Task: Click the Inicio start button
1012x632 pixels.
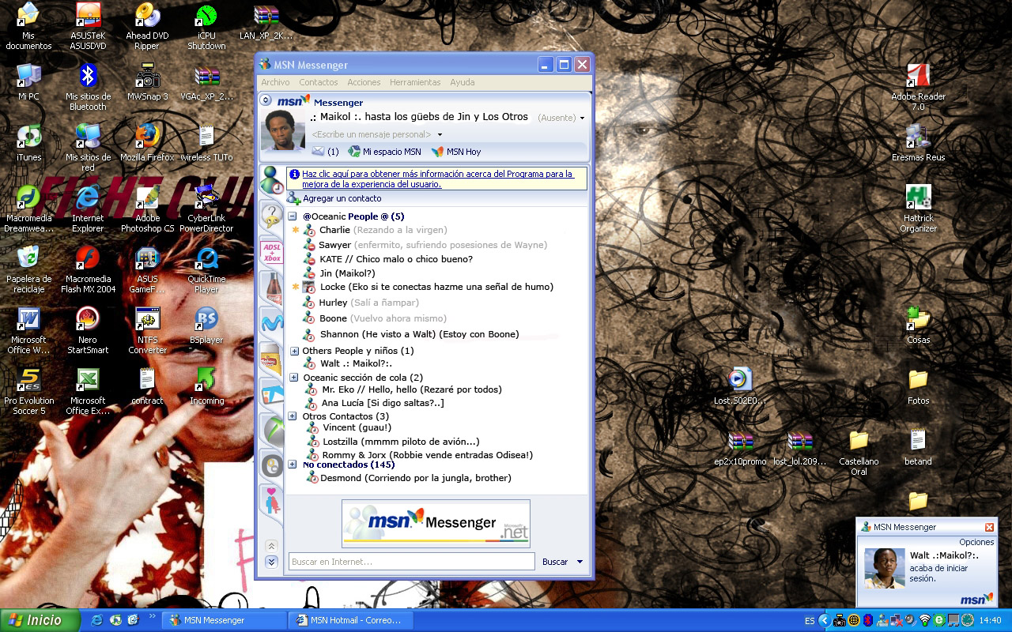Action: pos(40,620)
